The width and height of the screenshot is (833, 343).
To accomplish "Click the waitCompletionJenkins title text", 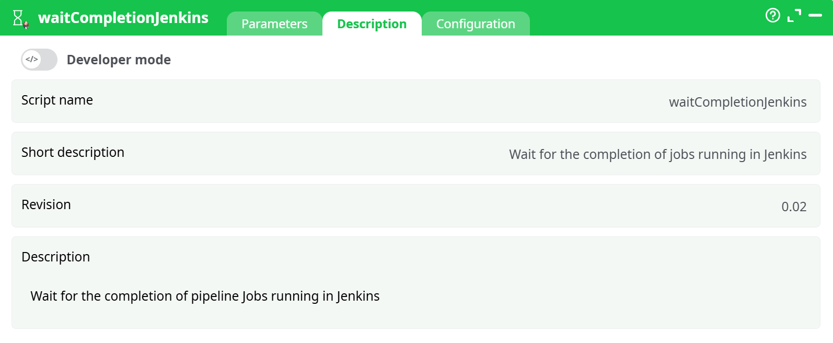I will tap(123, 17).
